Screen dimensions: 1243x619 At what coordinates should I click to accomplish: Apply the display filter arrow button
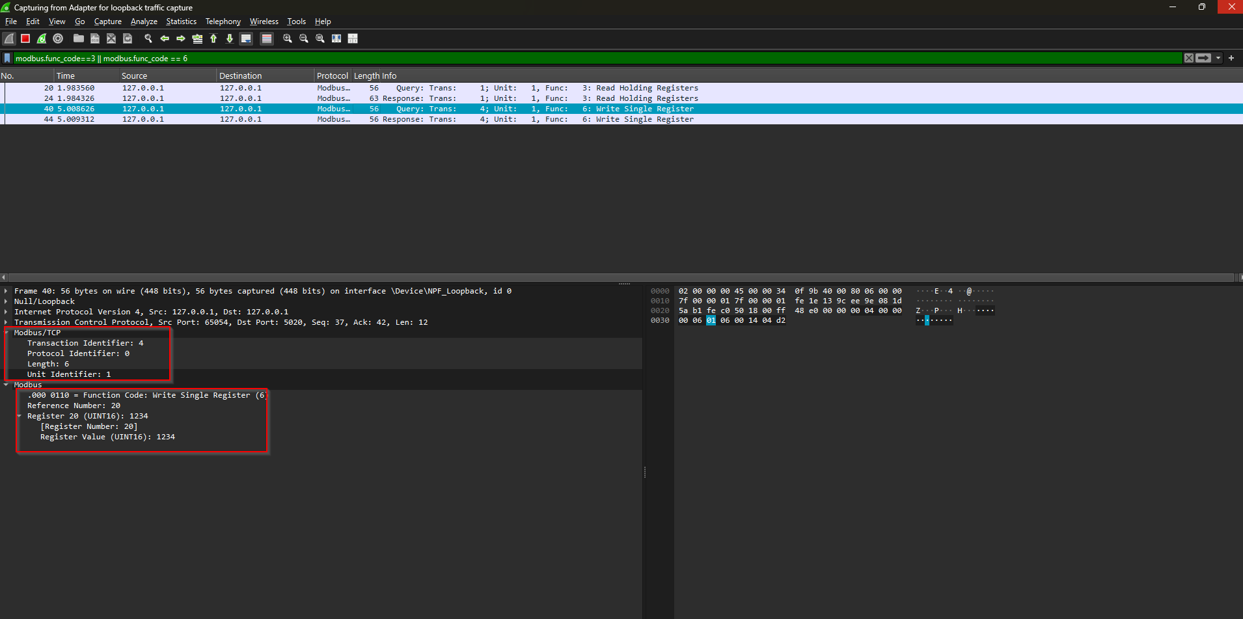pos(1204,58)
